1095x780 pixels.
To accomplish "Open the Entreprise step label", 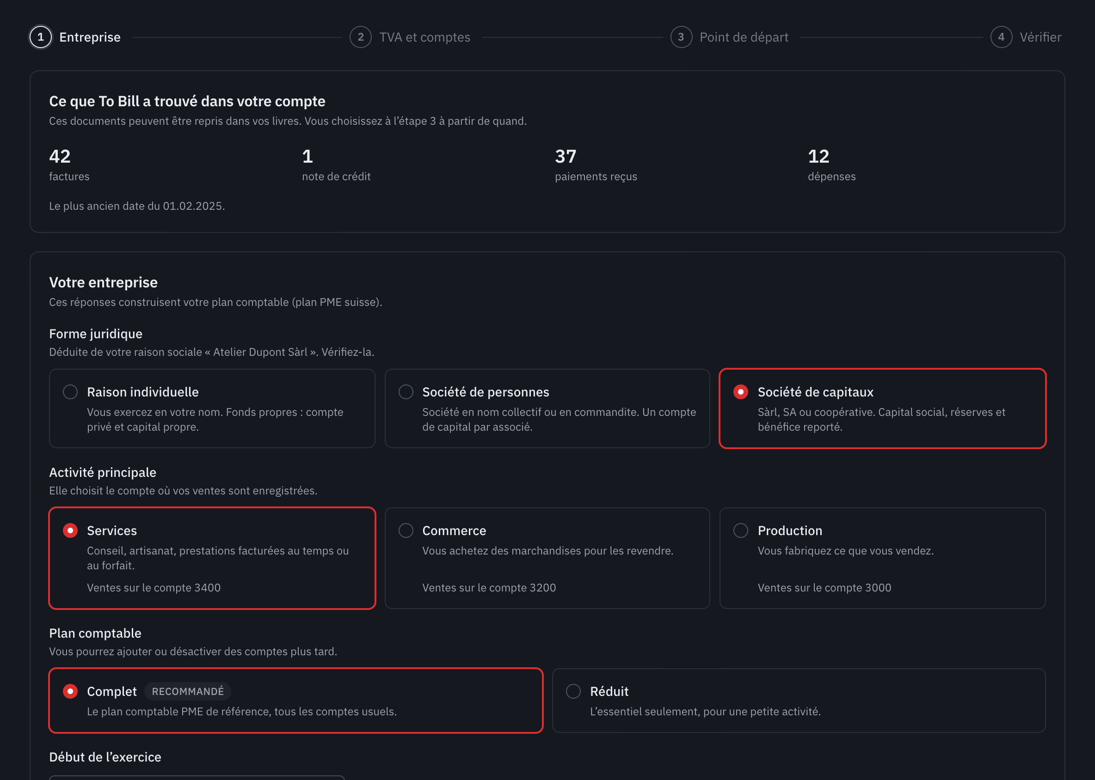I will [x=90, y=37].
